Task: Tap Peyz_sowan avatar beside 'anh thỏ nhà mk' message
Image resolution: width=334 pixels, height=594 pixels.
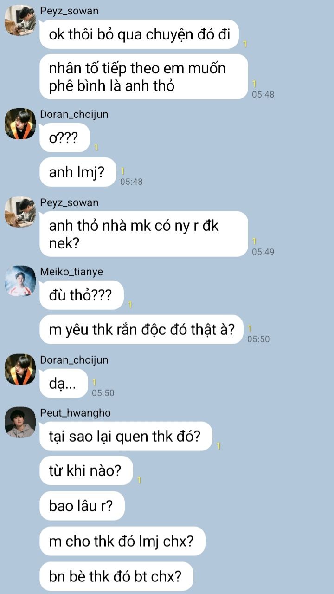Action: 20,212
